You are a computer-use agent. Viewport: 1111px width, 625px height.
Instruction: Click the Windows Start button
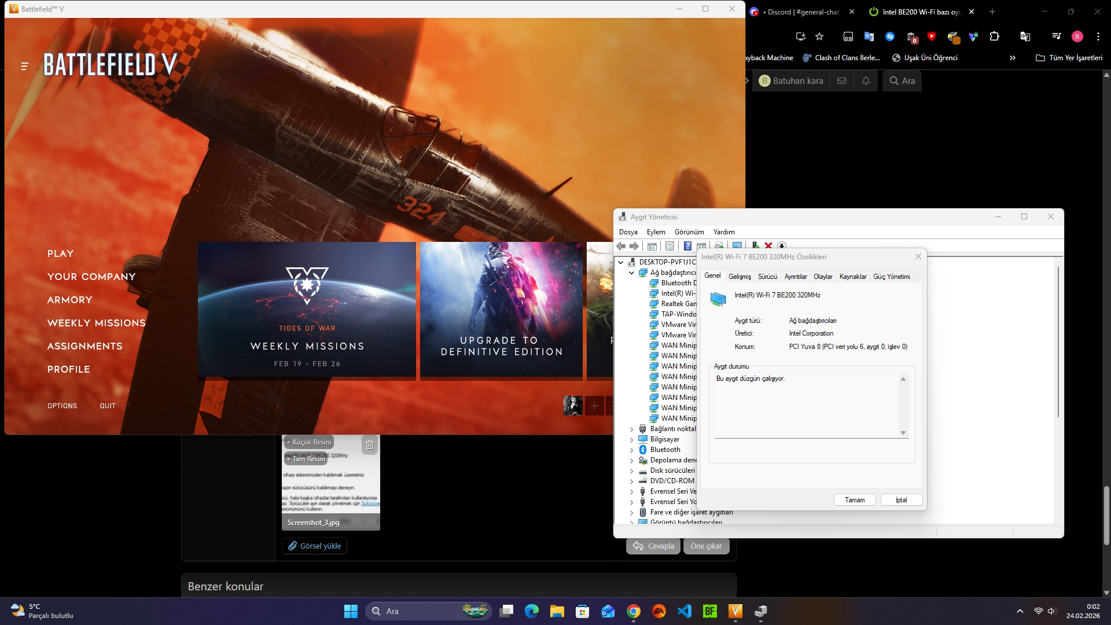point(351,611)
